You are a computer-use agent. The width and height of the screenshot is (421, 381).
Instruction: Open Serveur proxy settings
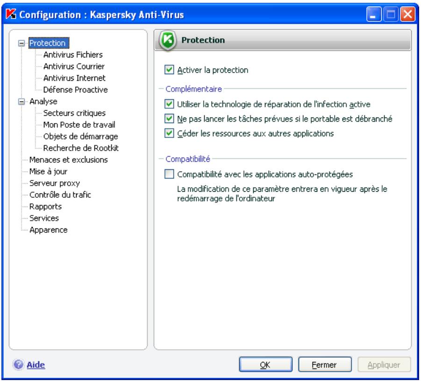tap(55, 183)
